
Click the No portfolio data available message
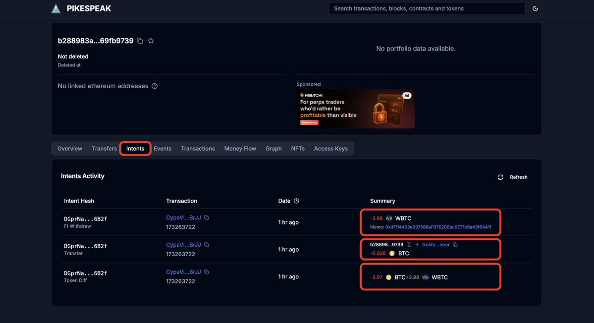[x=416, y=49]
